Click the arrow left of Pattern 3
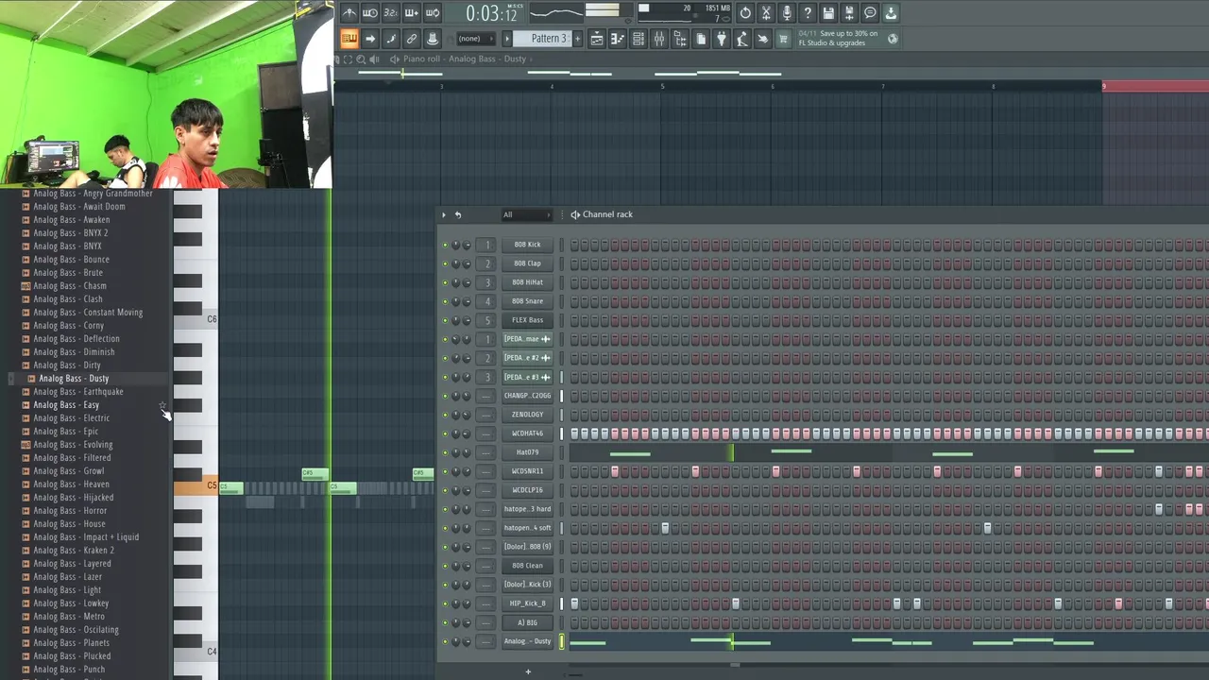 (507, 39)
